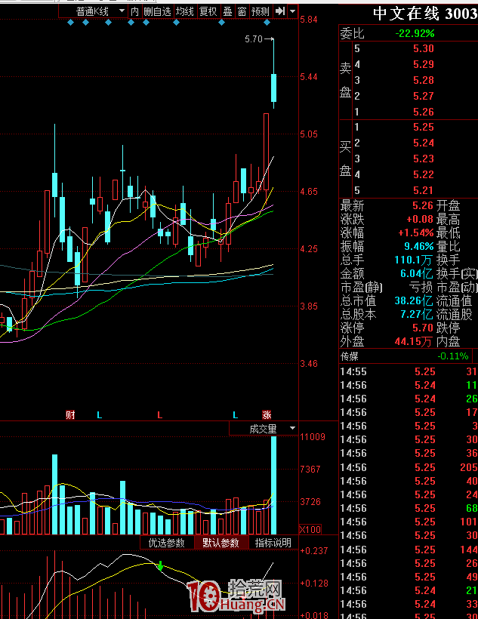The width and height of the screenshot is (478, 619).
Task: Toggle the 叠 overlay button
Action: [227, 11]
